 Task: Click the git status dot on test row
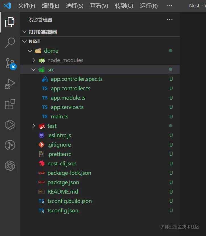(170, 126)
